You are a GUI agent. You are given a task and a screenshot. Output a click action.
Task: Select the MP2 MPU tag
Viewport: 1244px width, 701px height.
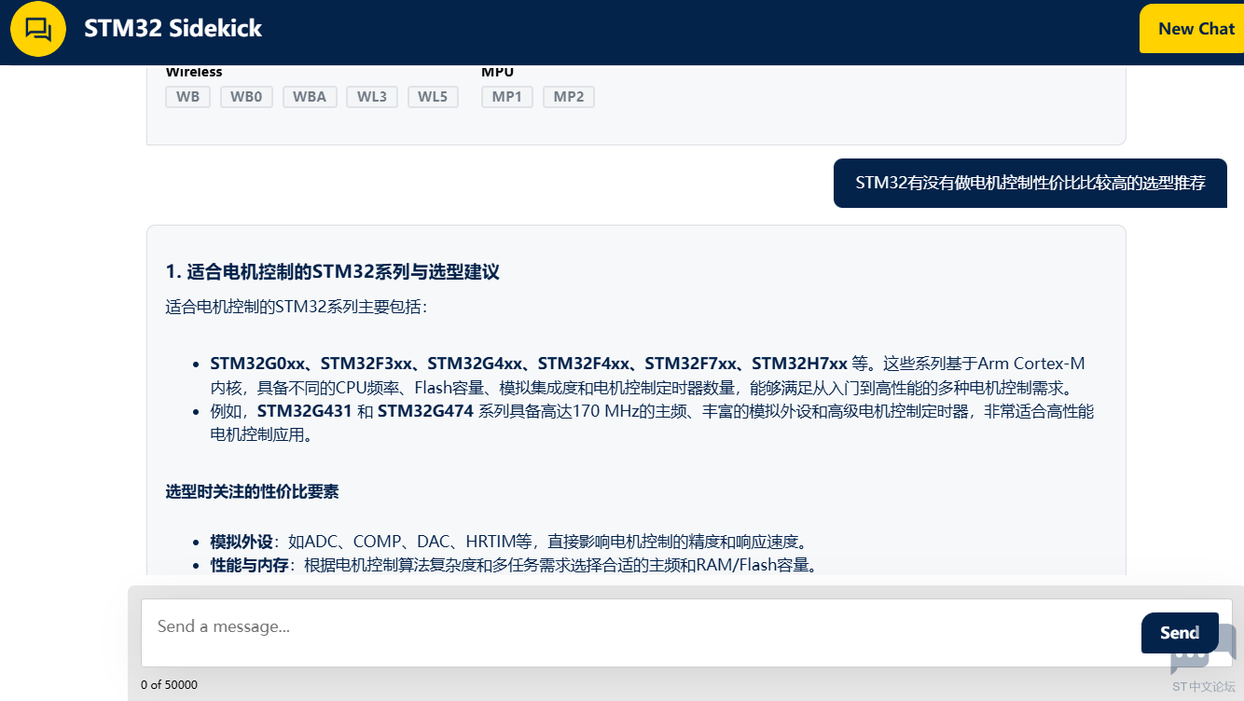569,97
